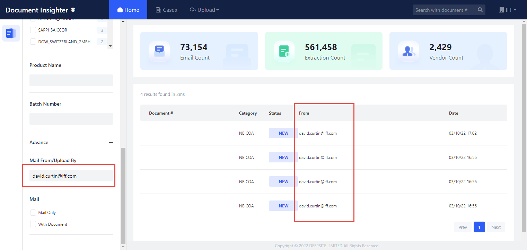Tick the SAPPI_SAICCOR vendor checkbox
The width and height of the screenshot is (527, 250).
[33, 30]
